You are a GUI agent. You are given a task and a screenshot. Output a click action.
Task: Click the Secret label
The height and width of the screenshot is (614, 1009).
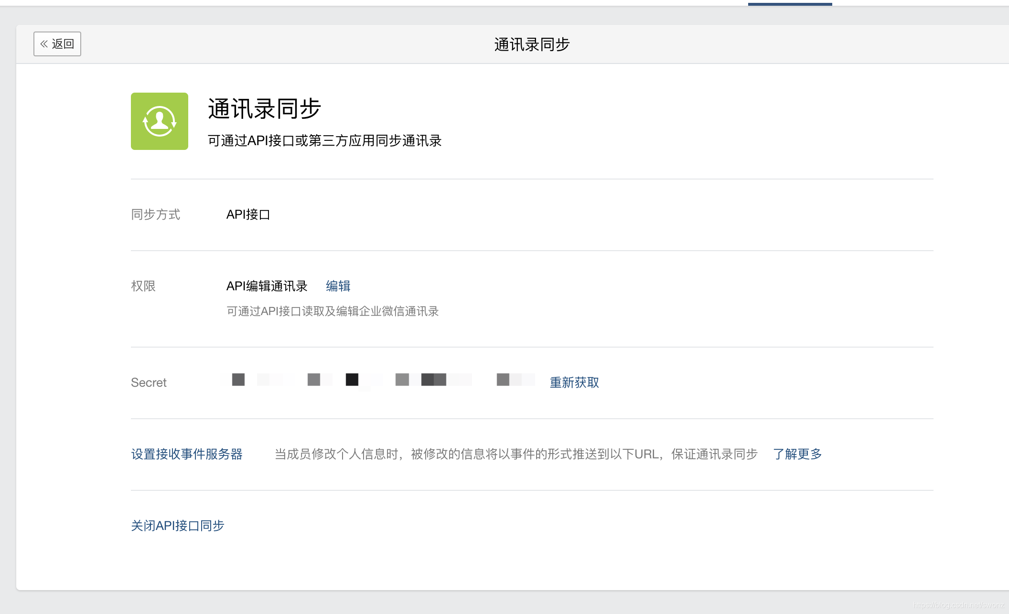[x=149, y=382]
